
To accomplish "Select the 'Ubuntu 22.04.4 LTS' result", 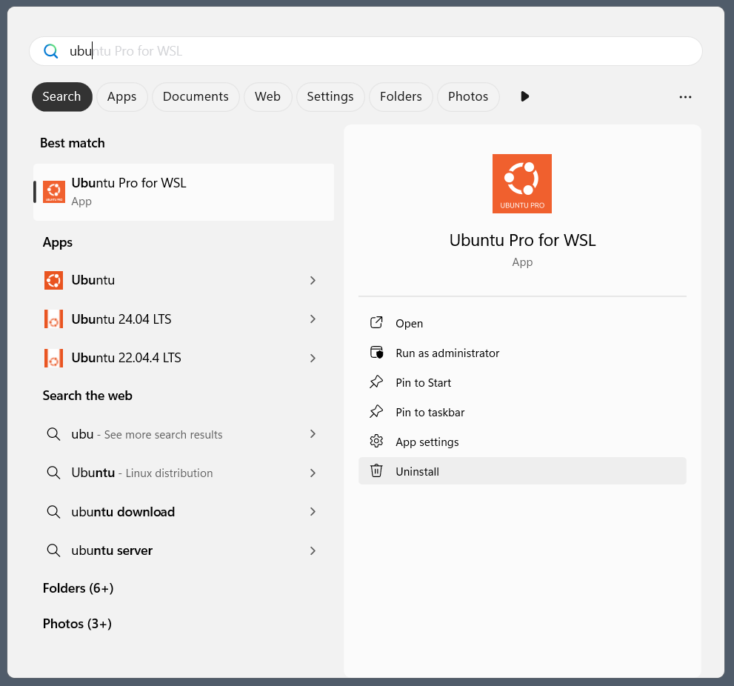I will [x=184, y=359].
